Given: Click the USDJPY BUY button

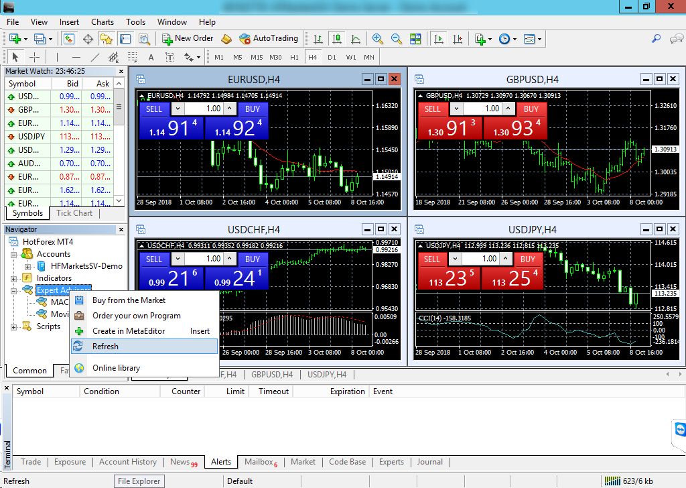Looking at the screenshot, I should tap(528, 259).
